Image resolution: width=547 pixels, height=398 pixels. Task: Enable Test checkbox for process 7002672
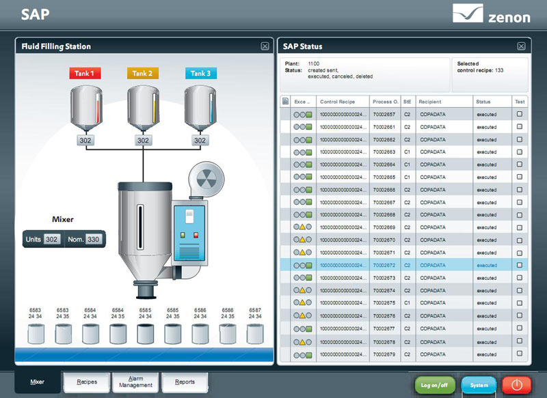tap(520, 266)
